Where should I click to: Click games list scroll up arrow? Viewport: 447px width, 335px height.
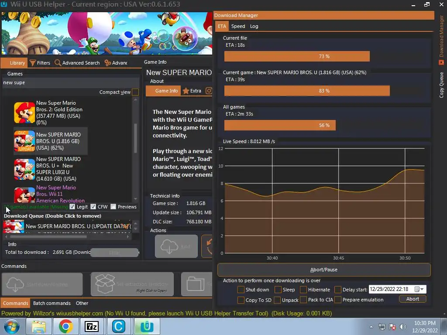(135, 100)
